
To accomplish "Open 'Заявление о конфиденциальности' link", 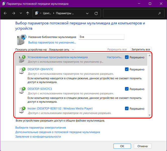I will [38, 137].
